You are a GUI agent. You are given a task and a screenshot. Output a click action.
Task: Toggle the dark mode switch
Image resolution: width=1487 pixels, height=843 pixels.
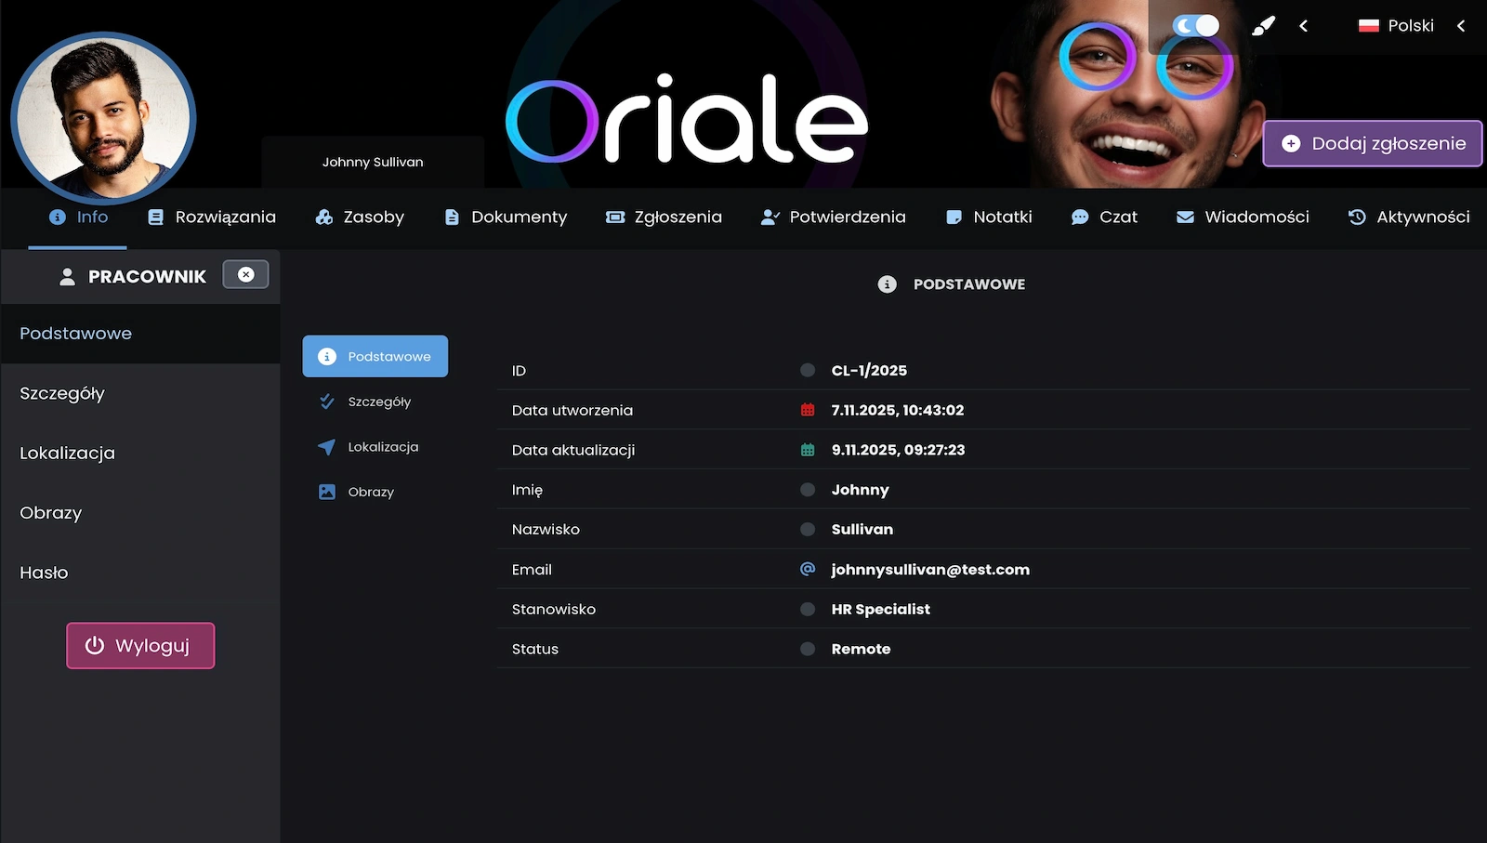(1195, 26)
